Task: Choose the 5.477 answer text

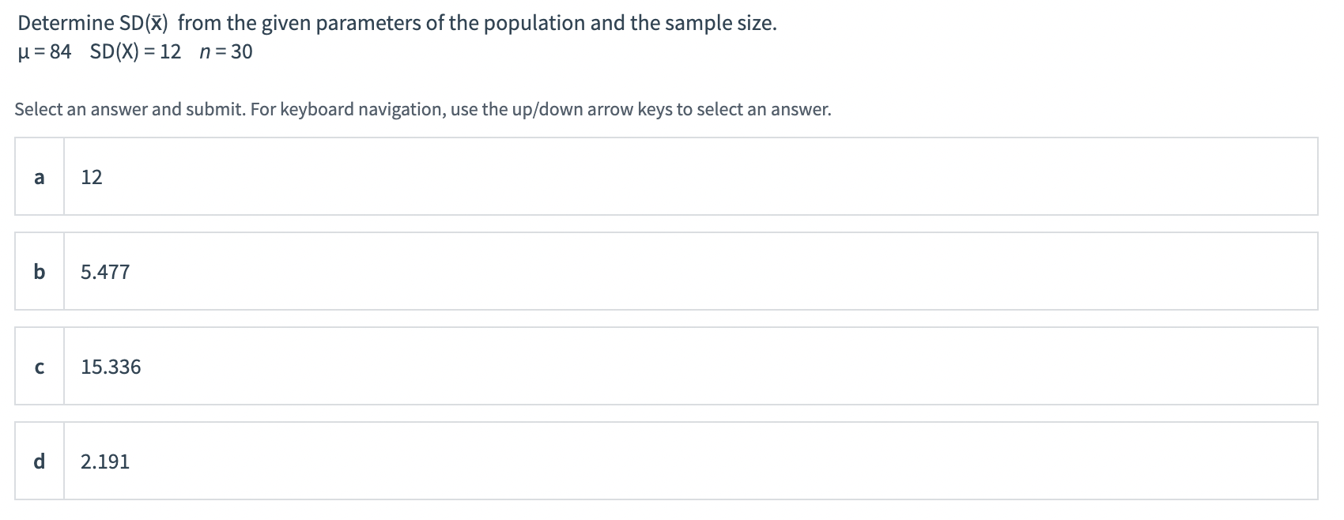Action: [x=105, y=272]
